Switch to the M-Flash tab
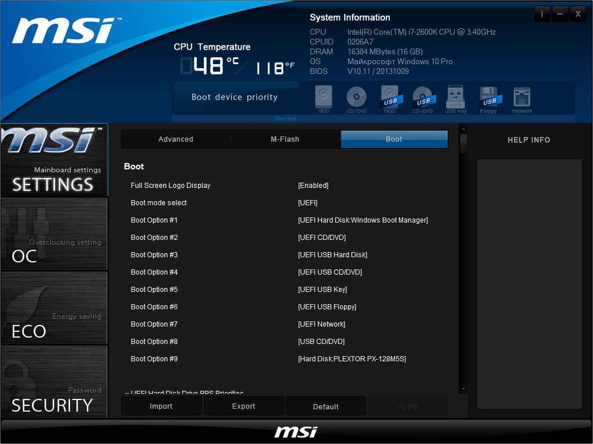 click(285, 139)
